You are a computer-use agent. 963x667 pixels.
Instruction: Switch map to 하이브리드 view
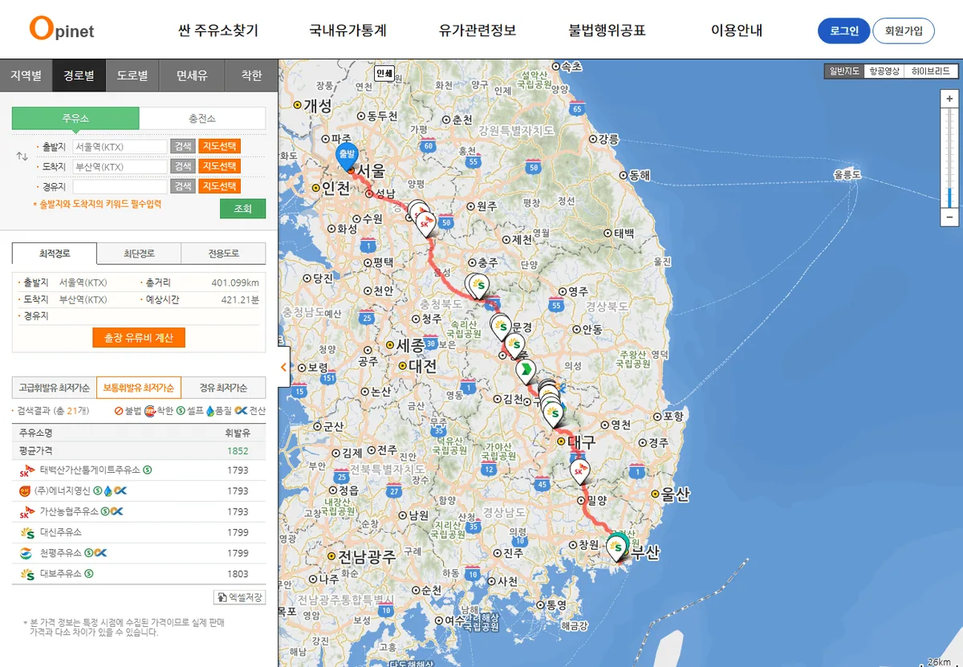931,71
